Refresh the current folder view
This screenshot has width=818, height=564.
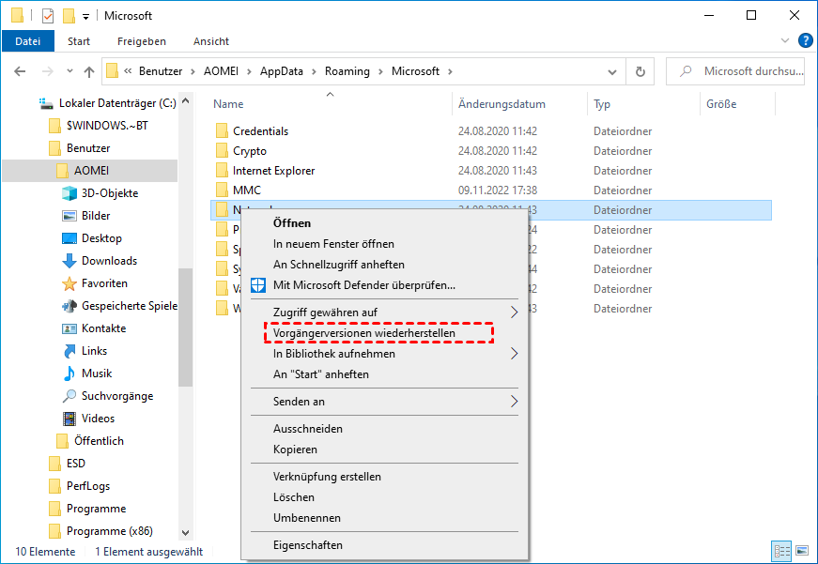(641, 71)
